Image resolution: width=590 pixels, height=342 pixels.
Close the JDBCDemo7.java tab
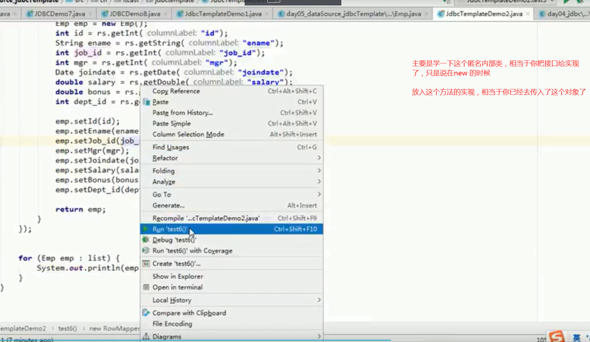tap(91, 14)
